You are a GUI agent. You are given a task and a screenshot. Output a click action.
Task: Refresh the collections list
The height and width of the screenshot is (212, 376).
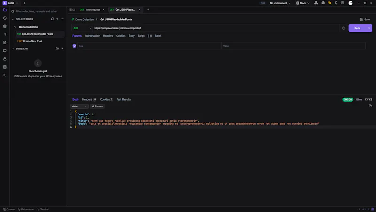[52, 19]
